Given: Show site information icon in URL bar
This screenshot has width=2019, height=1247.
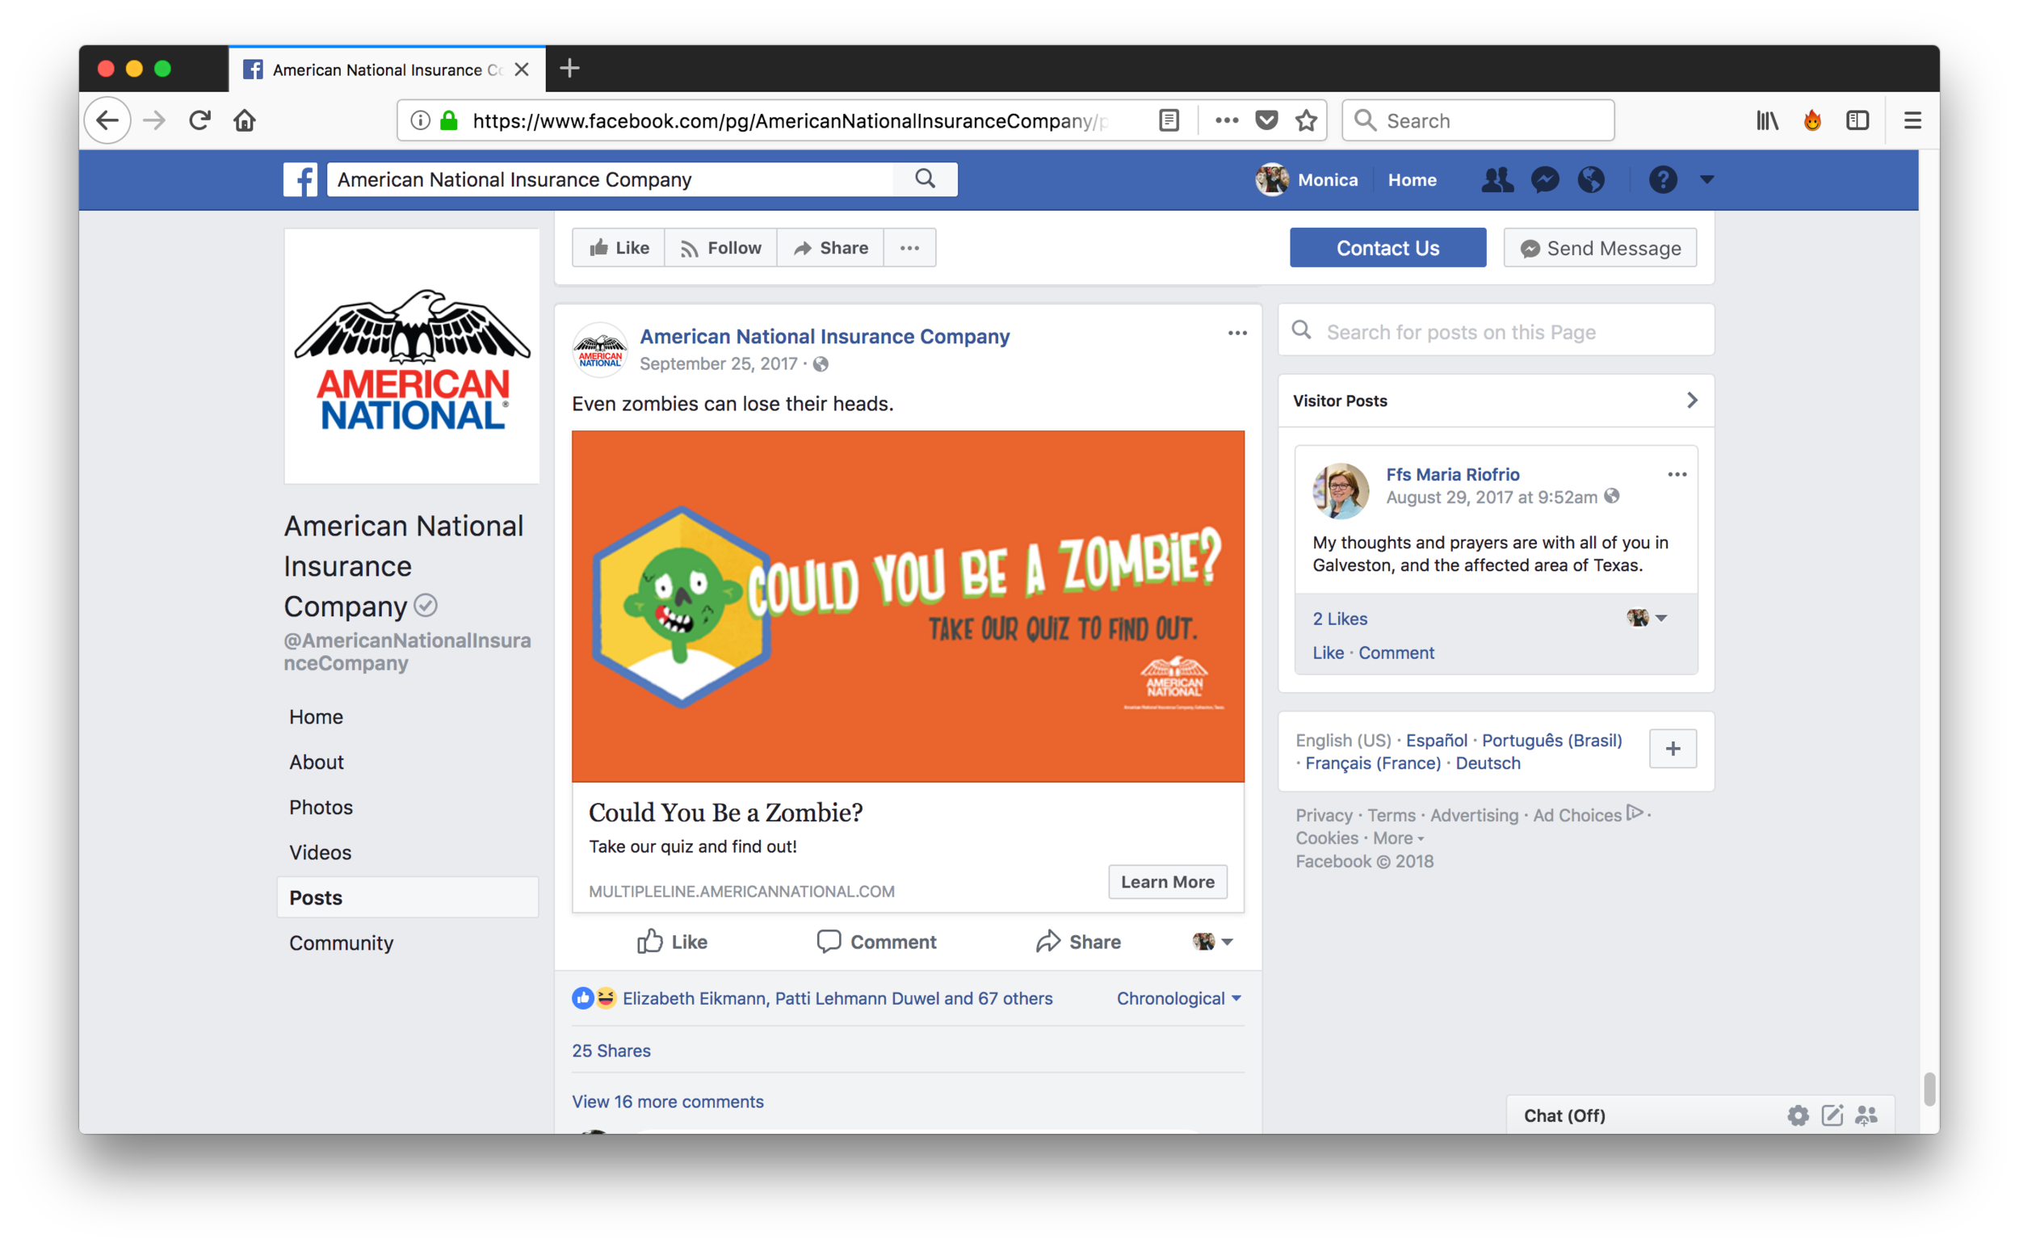Looking at the screenshot, I should click(420, 120).
